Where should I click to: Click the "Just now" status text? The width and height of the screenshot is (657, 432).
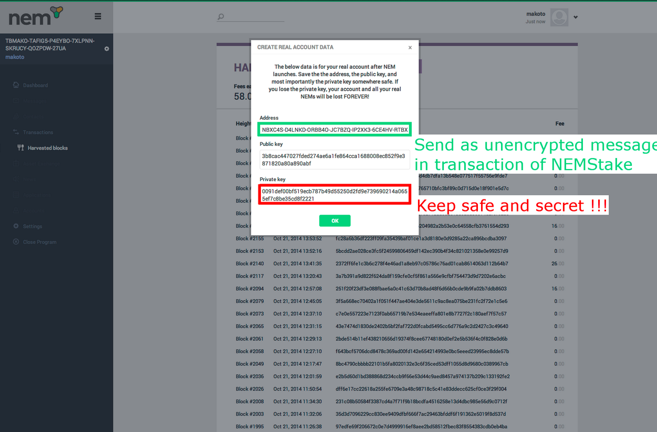[x=536, y=22]
